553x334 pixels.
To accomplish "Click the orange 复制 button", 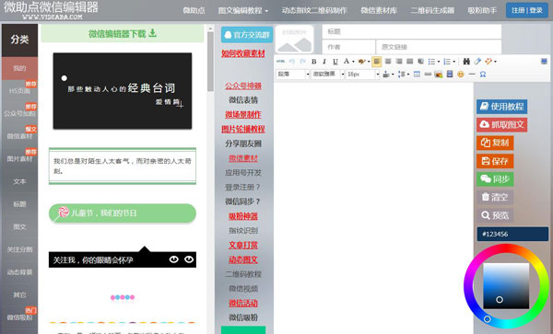I will click(x=495, y=143).
